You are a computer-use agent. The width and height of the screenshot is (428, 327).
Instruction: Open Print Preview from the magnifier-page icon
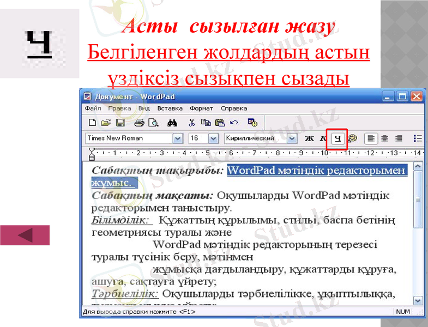pyautogui.click(x=153, y=123)
